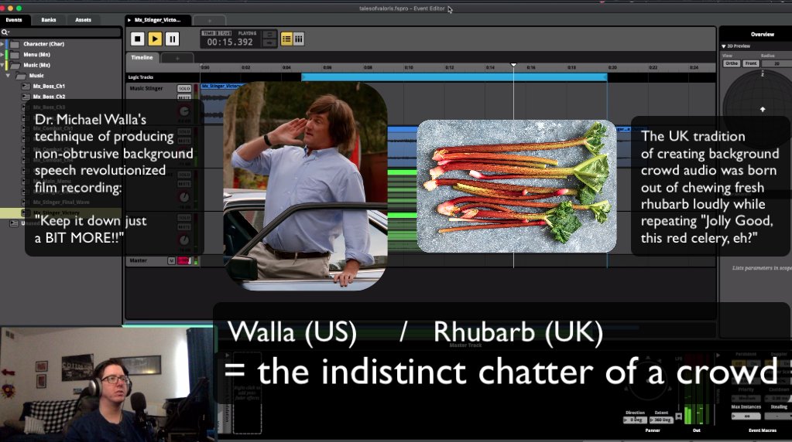The height and width of the screenshot is (442, 792).
Task: Select the Mx_Boss_Ch1 event
Action: pyautogui.click(x=49, y=87)
